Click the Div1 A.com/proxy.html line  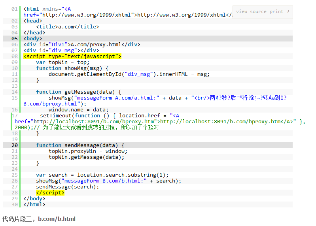81,45
